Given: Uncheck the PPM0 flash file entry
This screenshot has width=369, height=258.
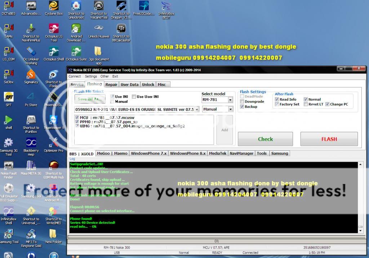Looking at the screenshot, I should coord(77,122).
